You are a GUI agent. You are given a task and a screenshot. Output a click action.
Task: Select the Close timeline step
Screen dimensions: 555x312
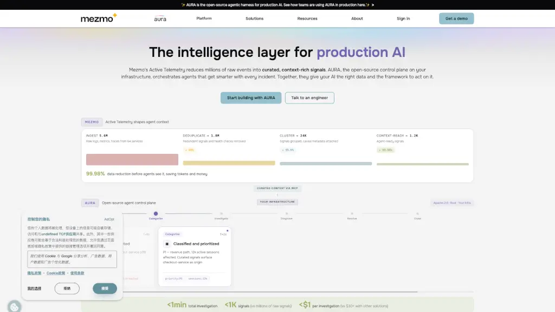point(417,216)
